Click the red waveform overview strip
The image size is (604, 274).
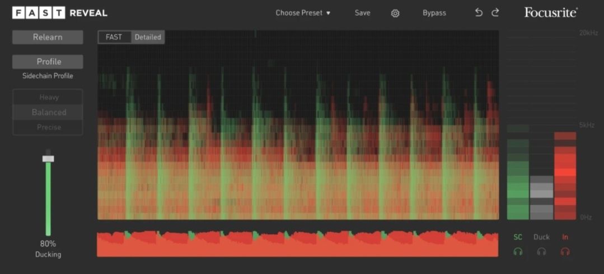(x=297, y=243)
